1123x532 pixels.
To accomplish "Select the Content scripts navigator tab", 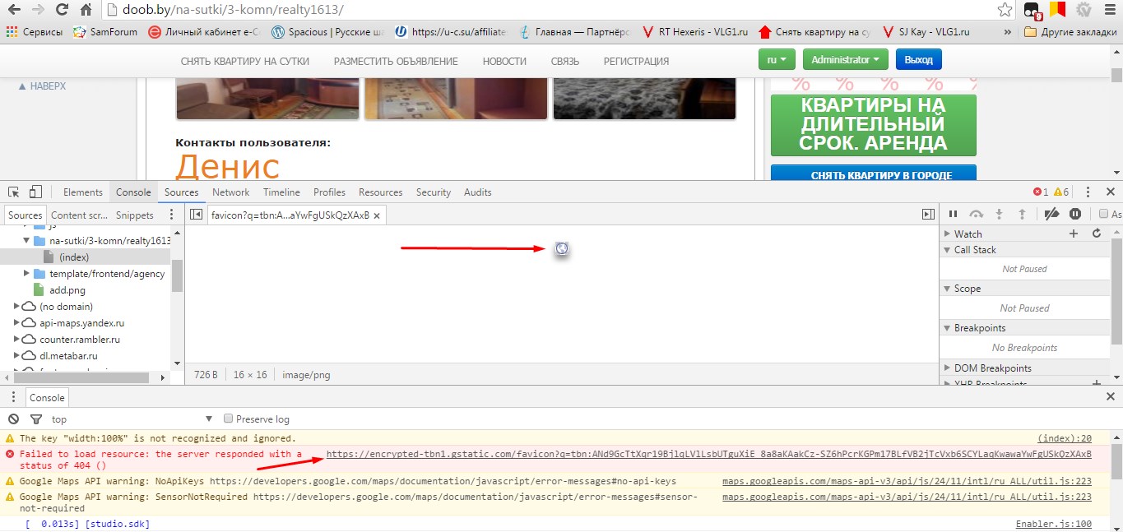I will coord(79,215).
